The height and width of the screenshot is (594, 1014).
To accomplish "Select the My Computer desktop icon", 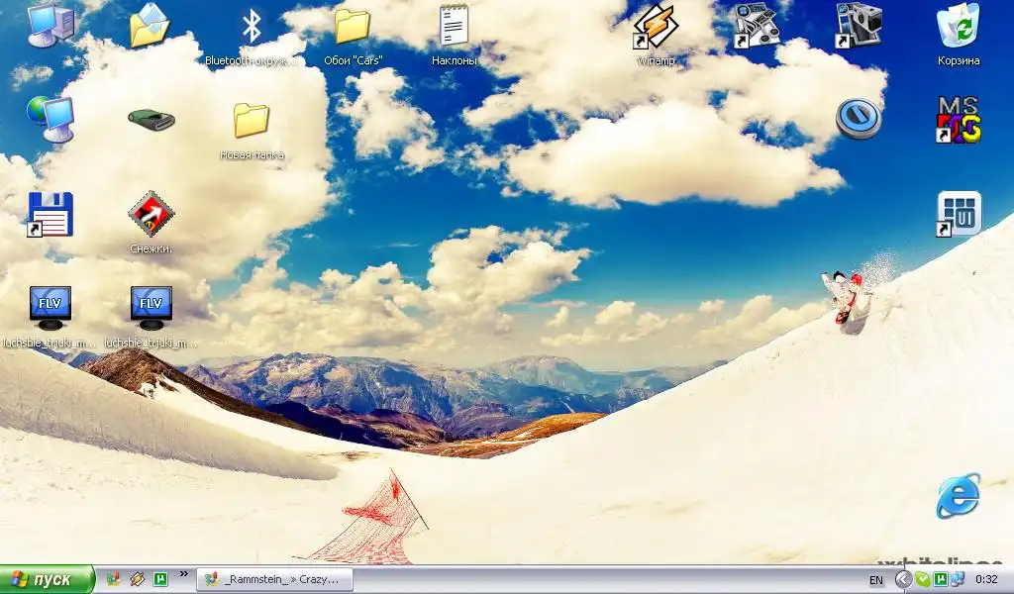I will [x=50, y=25].
